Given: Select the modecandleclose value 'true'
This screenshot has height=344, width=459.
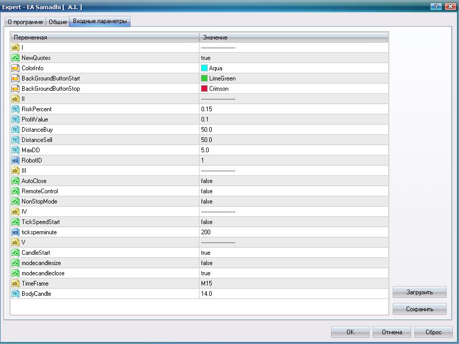Looking at the screenshot, I should (206, 273).
